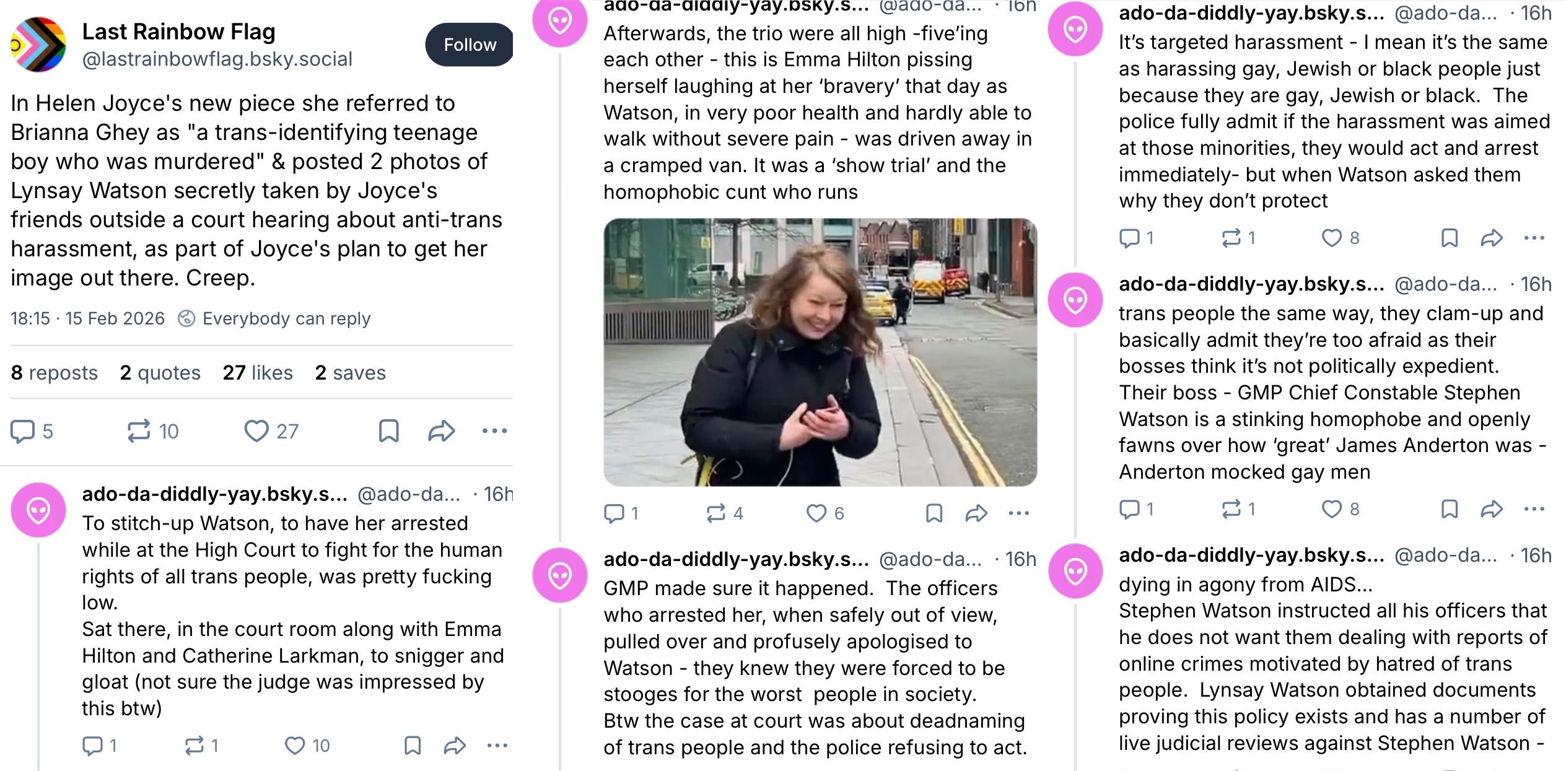This screenshot has width=1566, height=771.
Task: Bookmark the reply containing the street photo
Action: pyautogui.click(x=934, y=513)
